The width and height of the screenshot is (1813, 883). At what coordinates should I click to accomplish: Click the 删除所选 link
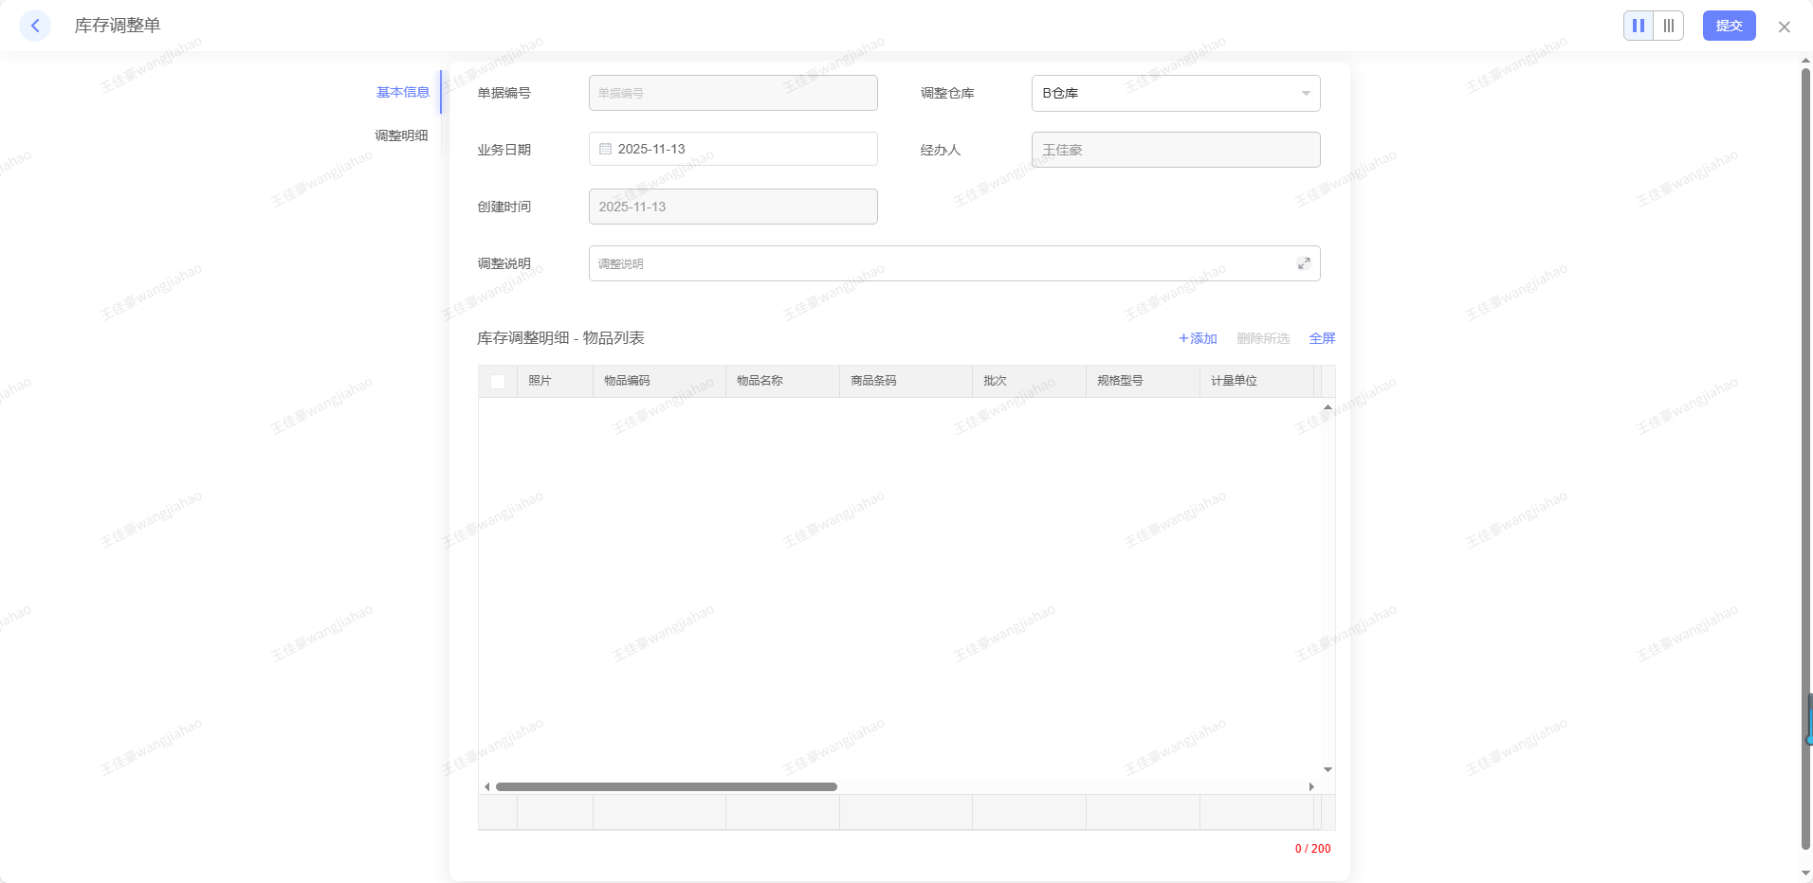[x=1262, y=338]
